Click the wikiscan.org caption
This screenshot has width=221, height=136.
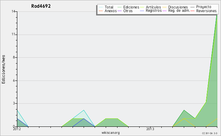pos(110,133)
